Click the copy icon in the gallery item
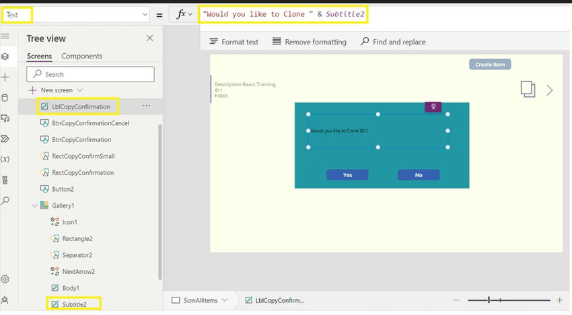Viewport: 572px width, 315px height. click(x=528, y=89)
